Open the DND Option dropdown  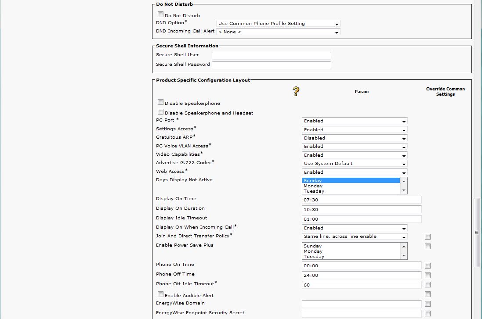(x=278, y=24)
